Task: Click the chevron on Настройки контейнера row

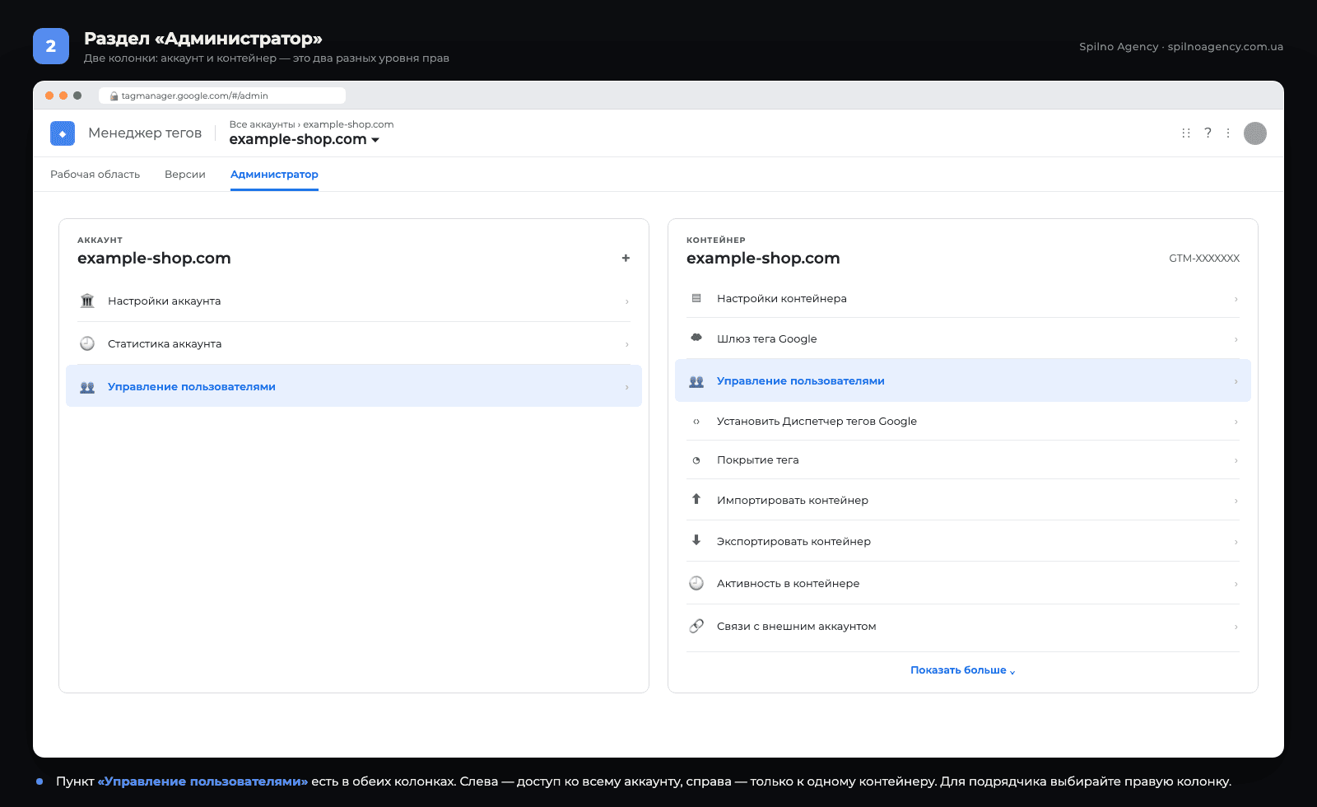Action: point(1236,299)
